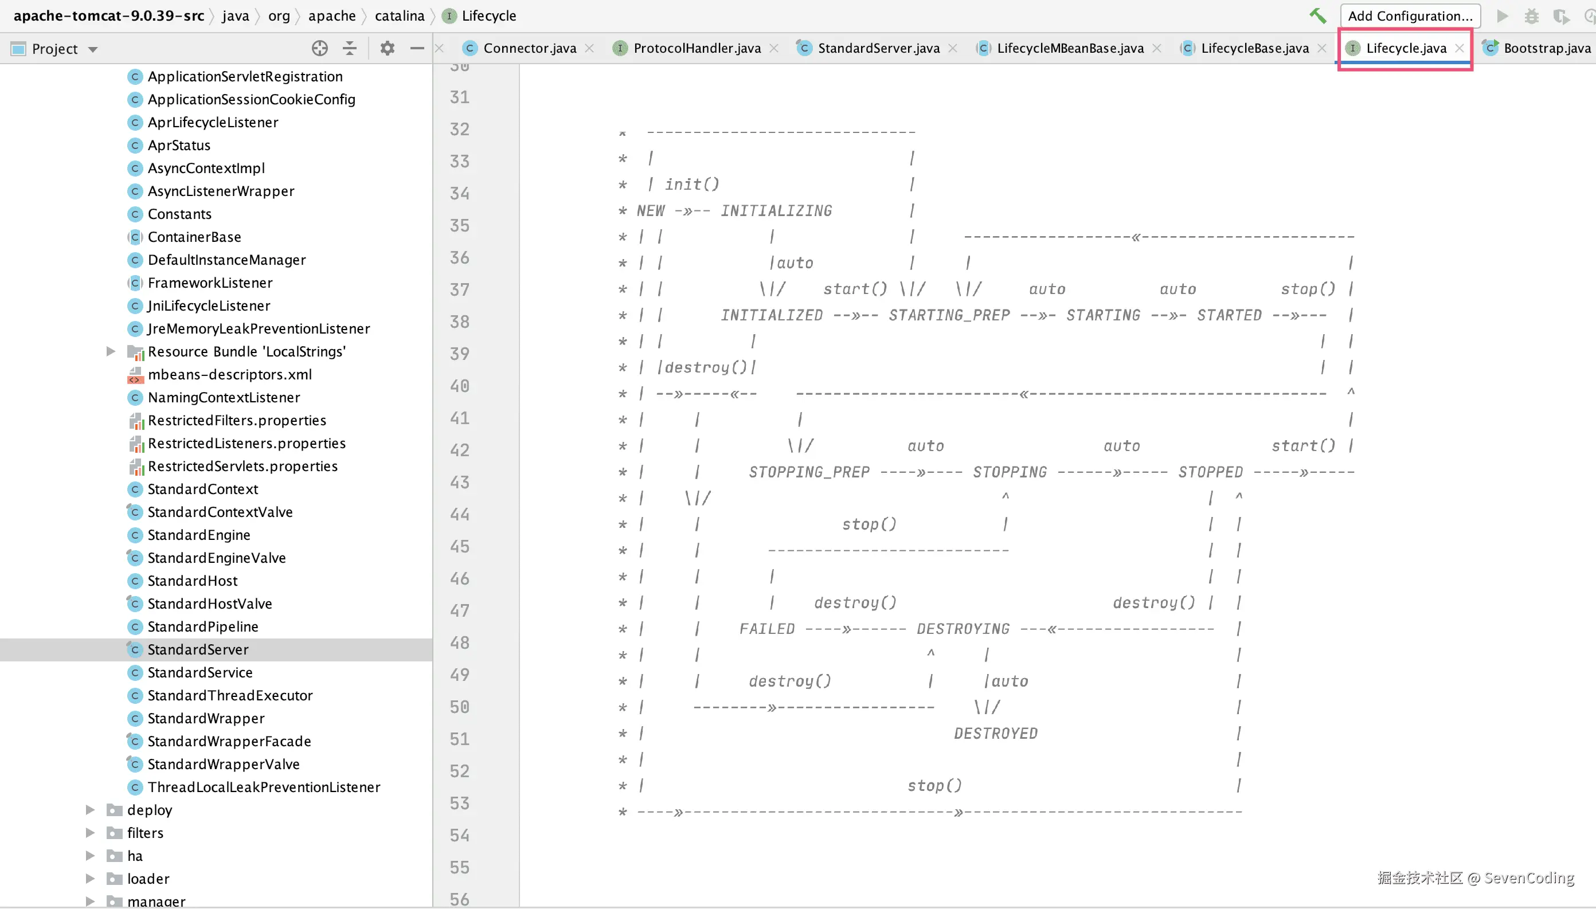Open the Project view dropdown
Viewport: 1596px width, 909px height.
[93, 49]
